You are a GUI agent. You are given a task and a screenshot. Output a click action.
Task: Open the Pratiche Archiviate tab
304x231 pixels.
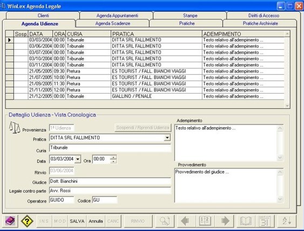[x=260, y=23]
